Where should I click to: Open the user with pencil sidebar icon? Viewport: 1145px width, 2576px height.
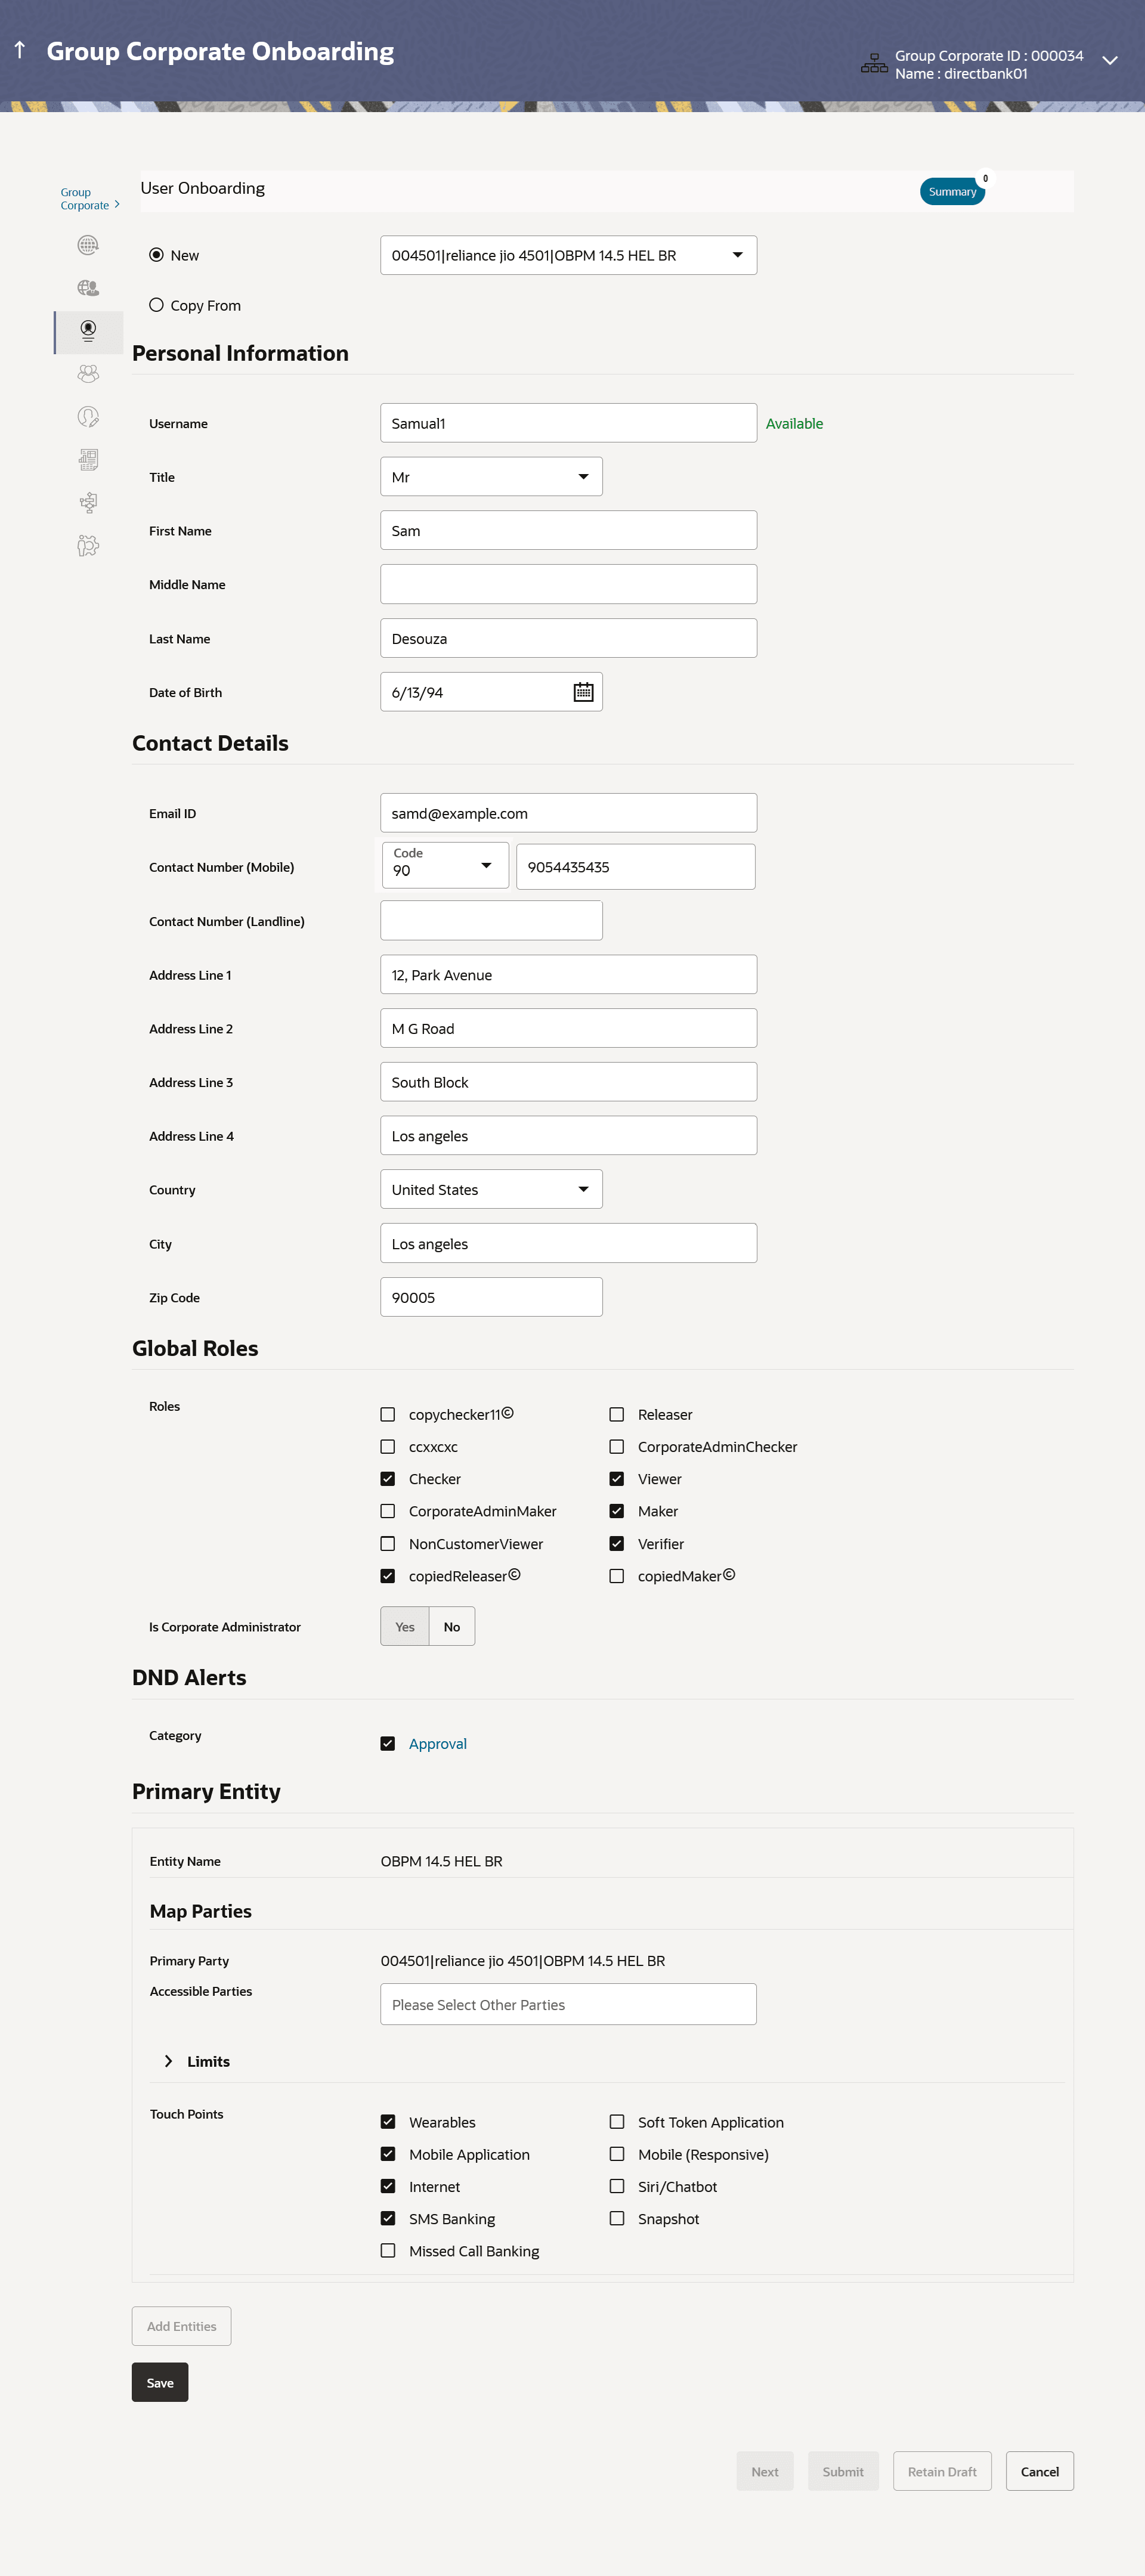click(88, 417)
